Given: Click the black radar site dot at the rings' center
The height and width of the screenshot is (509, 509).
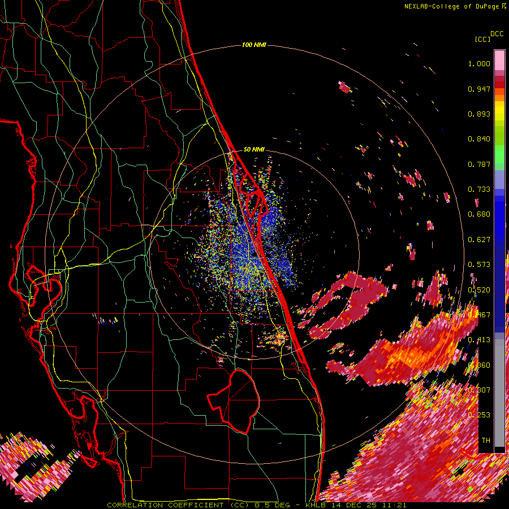Looking at the screenshot, I should [x=254, y=255].
